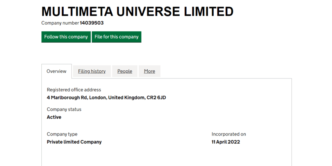The height and width of the screenshot is (166, 332).
Task: Click United Kingdom in the office address
Action: pos(125,98)
